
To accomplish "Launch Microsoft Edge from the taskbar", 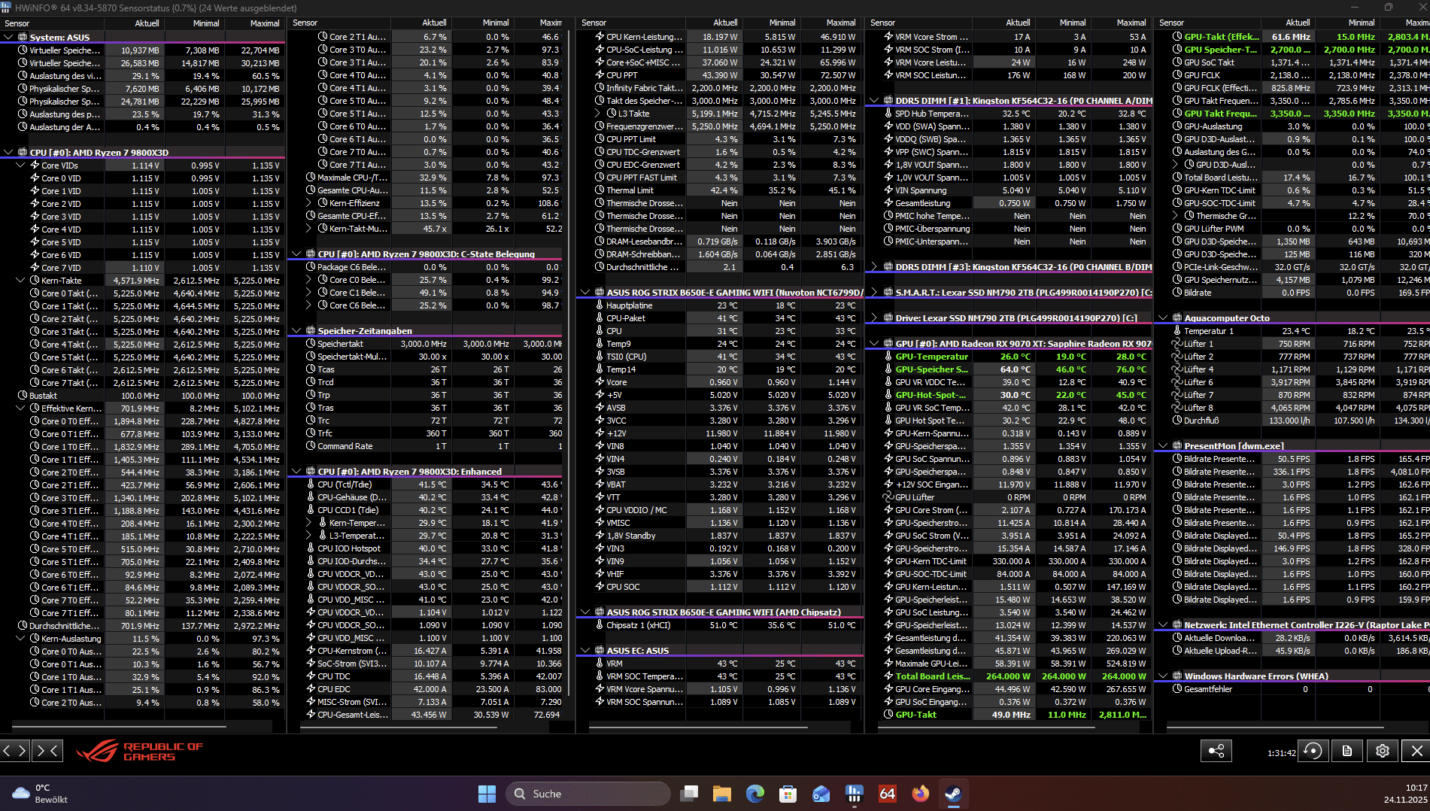I will tap(755, 794).
